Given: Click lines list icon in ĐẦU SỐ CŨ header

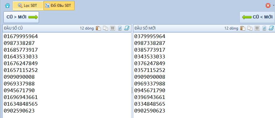Looking at the screenshot, I should tap(113, 28).
